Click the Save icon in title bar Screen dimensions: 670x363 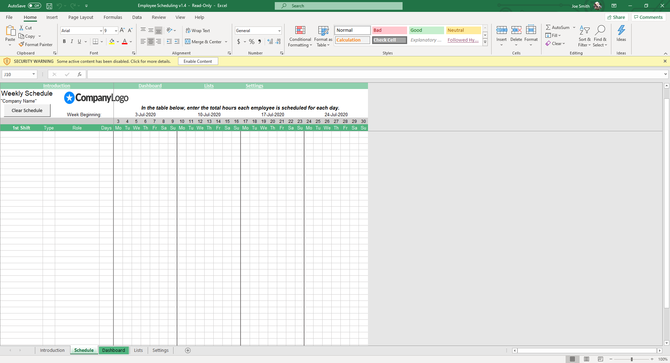tap(49, 6)
